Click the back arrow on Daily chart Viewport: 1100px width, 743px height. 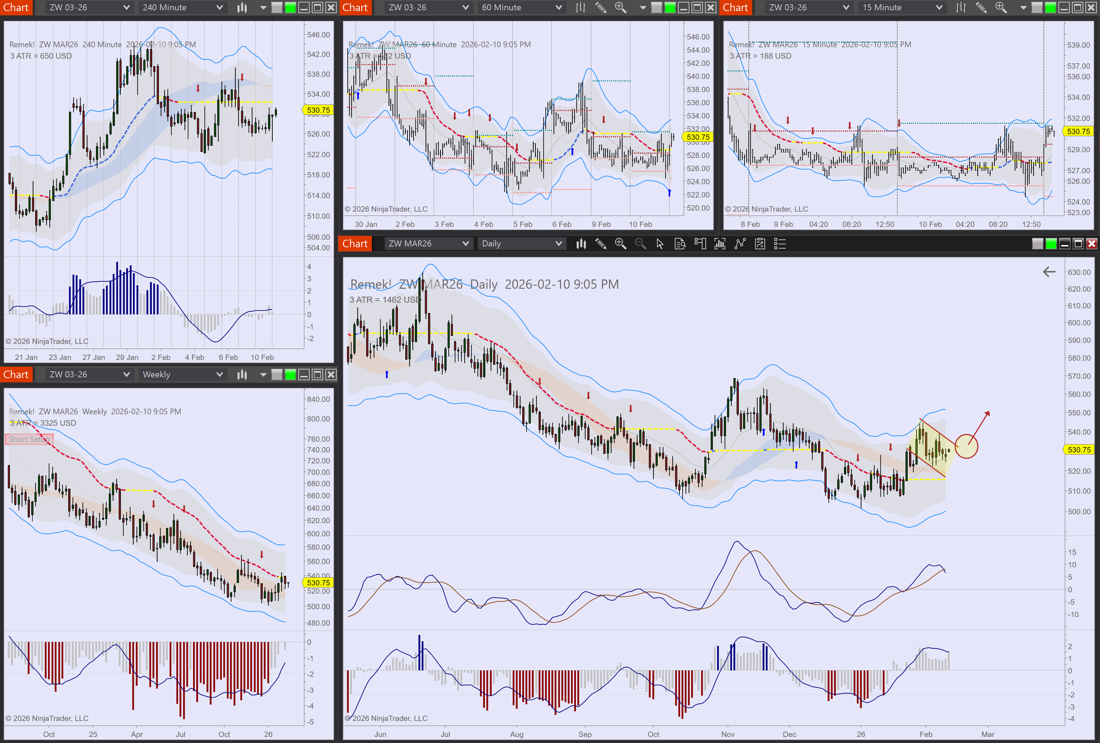point(1049,272)
